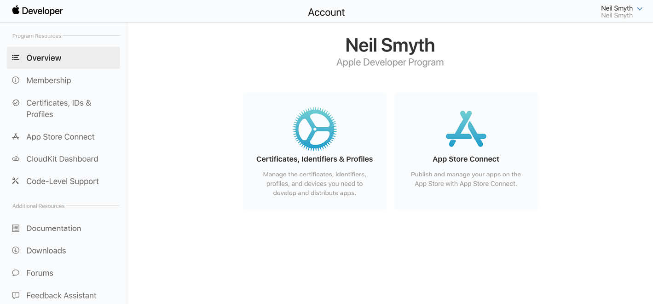Click the App Store Connect card description text

466,179
